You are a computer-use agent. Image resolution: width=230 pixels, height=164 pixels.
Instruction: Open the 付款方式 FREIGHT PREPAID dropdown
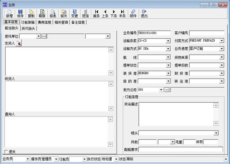222,41
